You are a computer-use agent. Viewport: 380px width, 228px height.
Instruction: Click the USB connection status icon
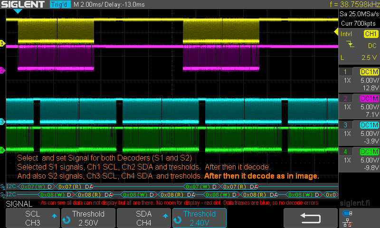pyautogui.click(x=348, y=213)
